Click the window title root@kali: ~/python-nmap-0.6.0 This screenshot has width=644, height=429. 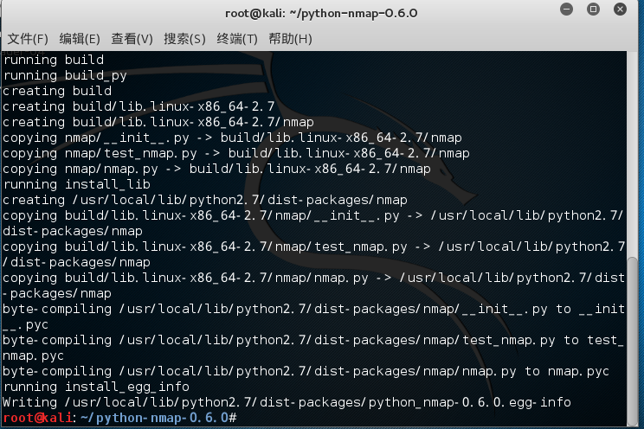tap(321, 14)
